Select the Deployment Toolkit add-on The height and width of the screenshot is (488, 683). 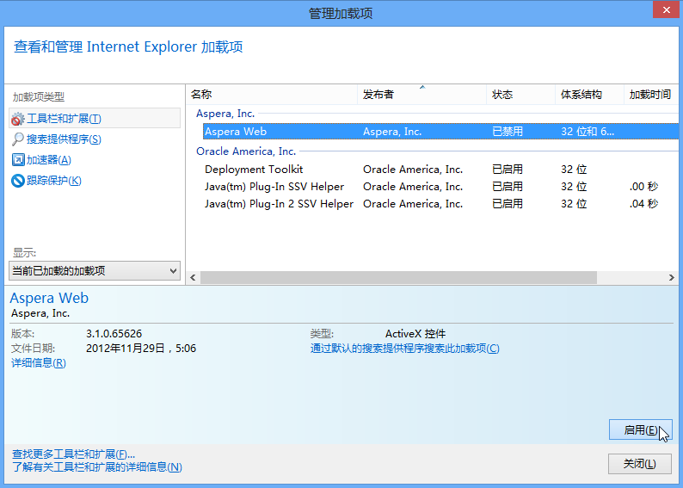point(254,170)
